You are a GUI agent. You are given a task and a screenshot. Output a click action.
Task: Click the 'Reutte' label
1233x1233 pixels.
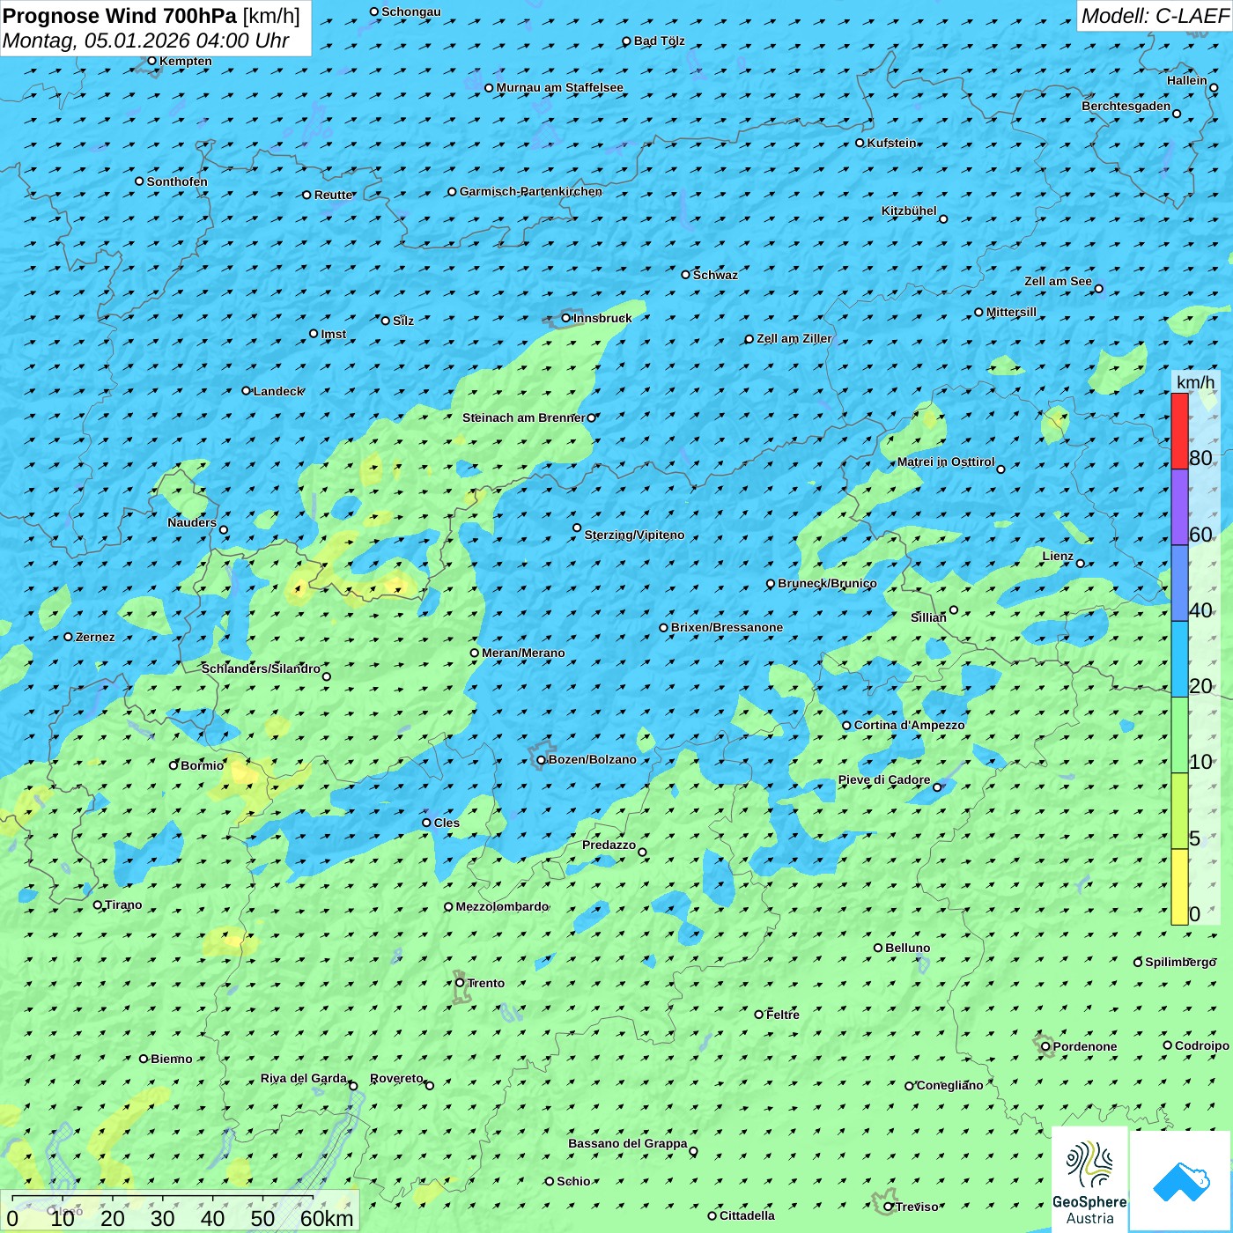tap(333, 195)
